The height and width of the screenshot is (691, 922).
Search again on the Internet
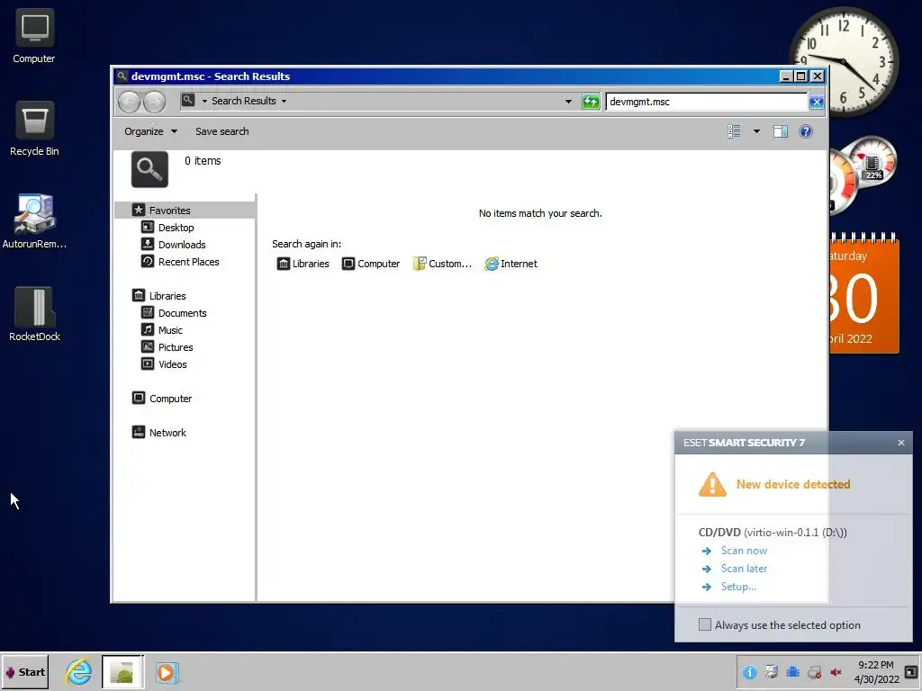click(x=511, y=264)
